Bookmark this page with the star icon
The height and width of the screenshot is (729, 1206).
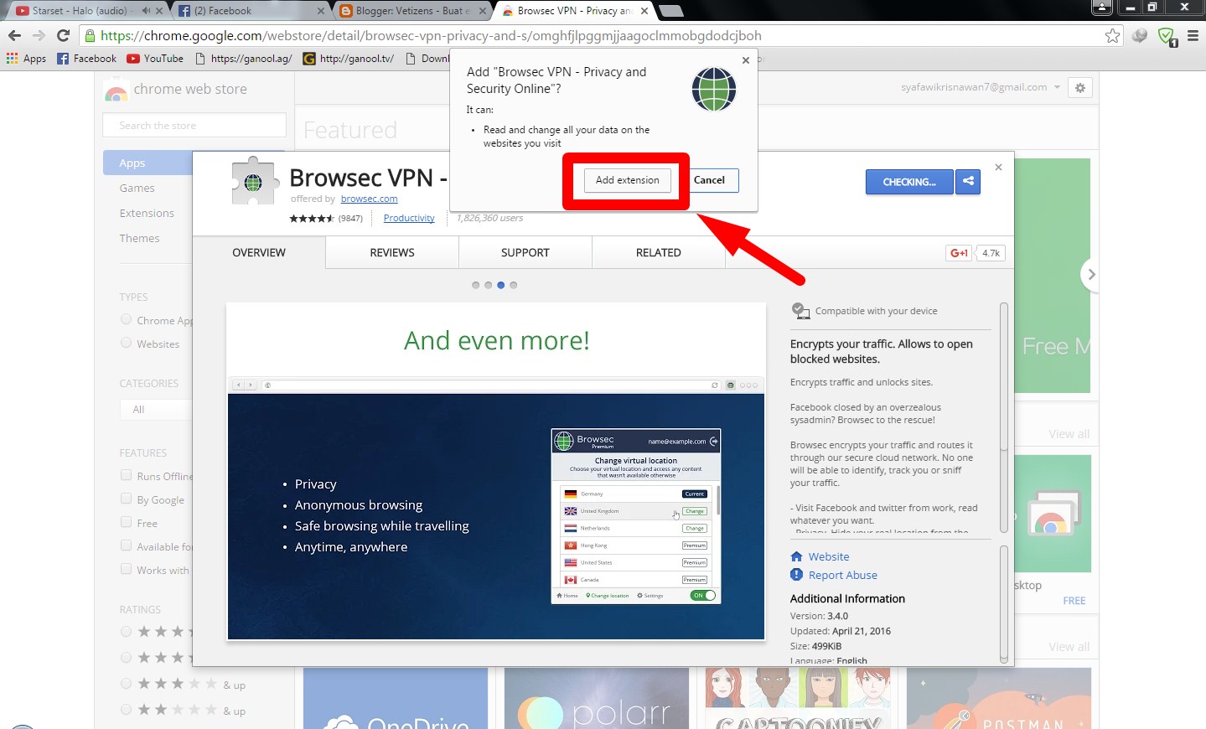pyautogui.click(x=1112, y=35)
